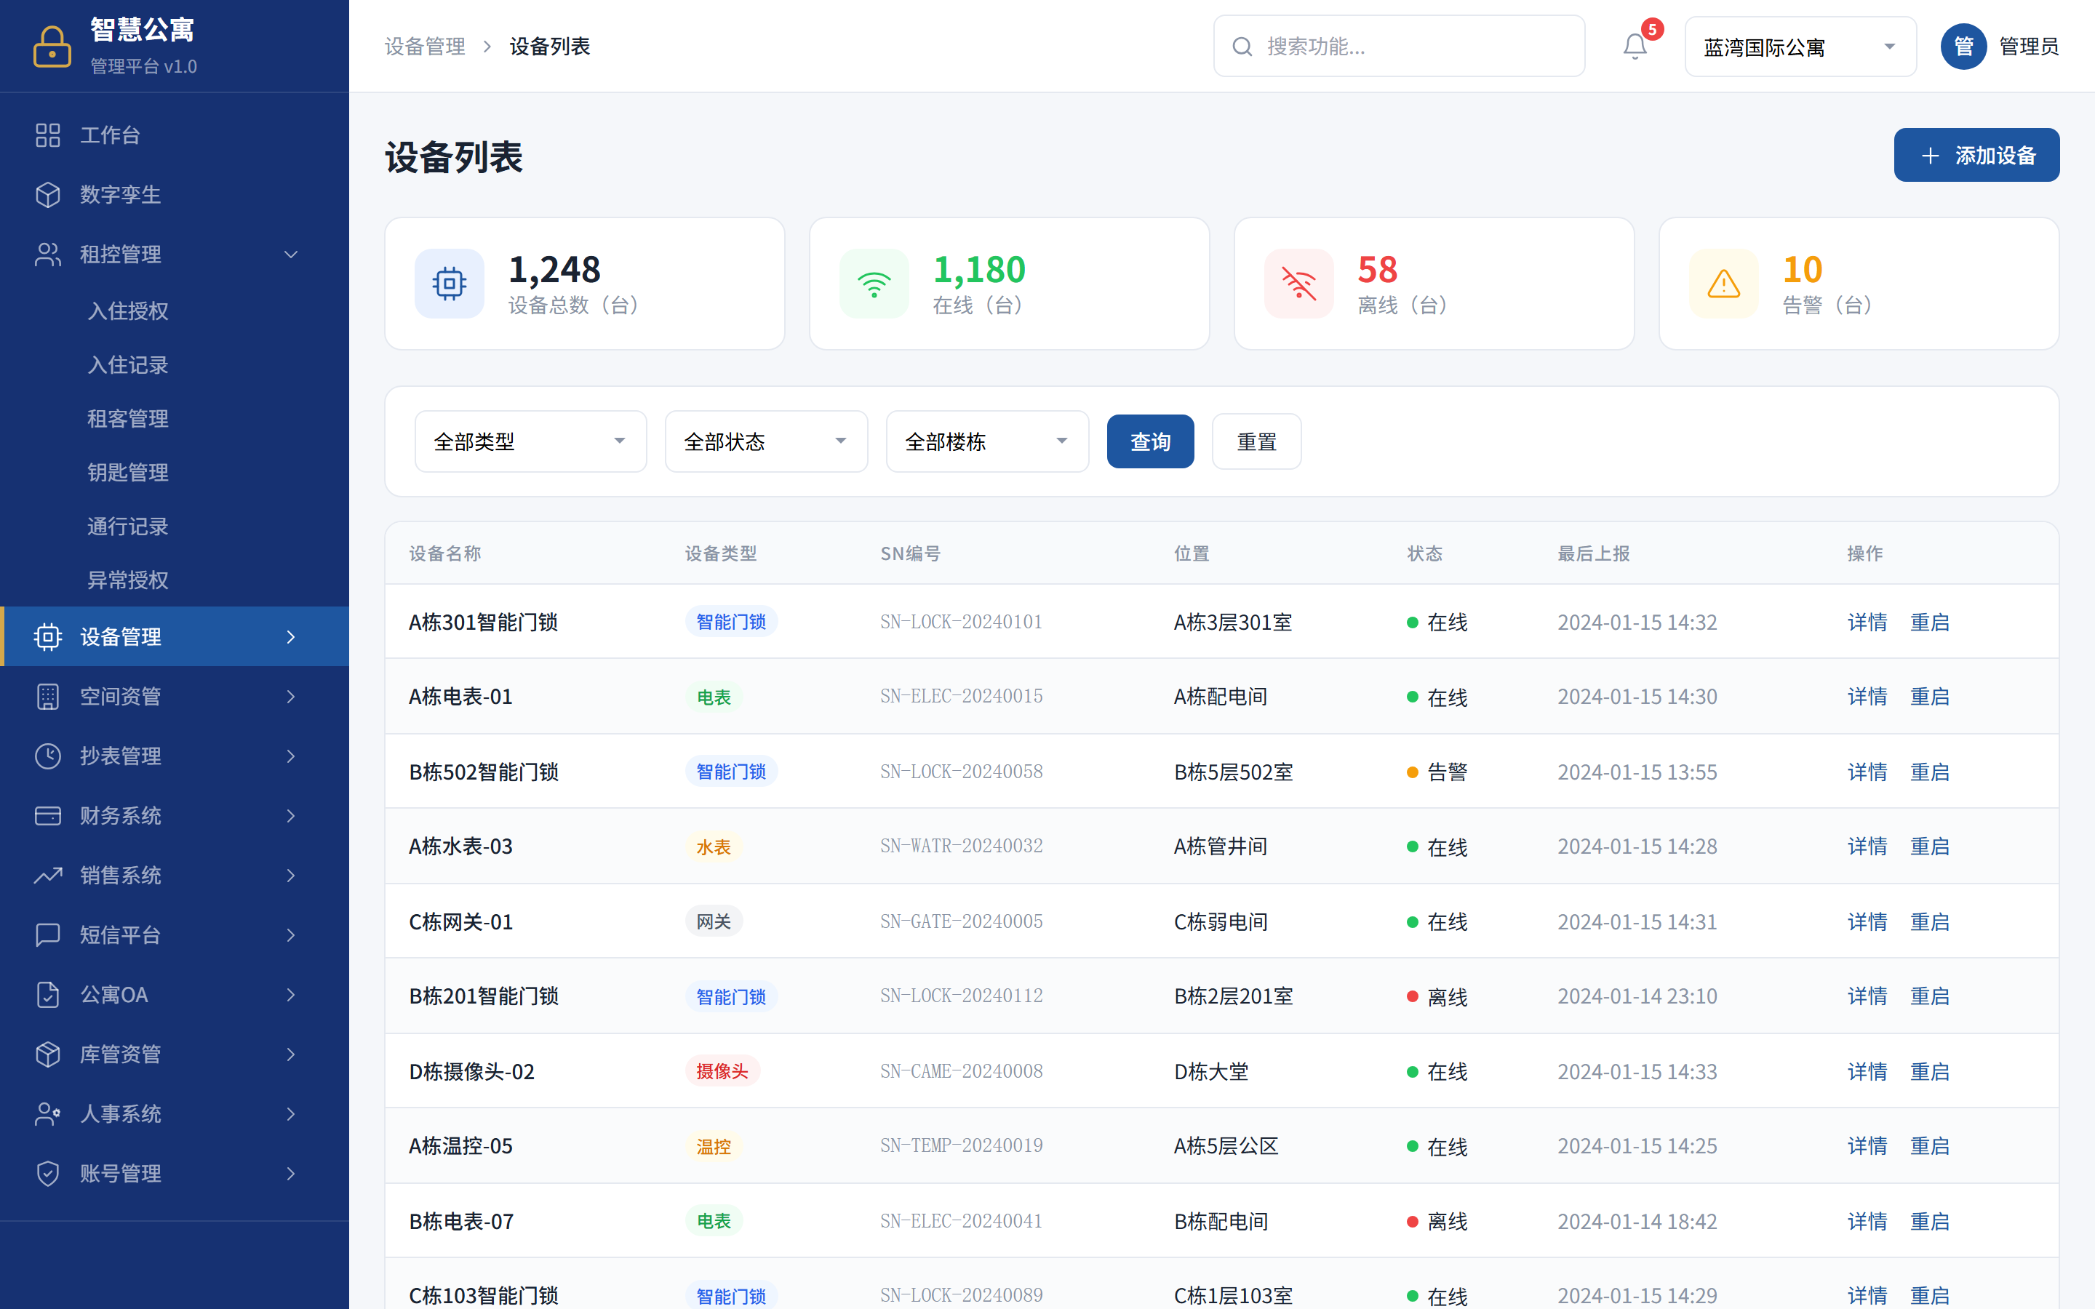Click the 添加设备 button
Image resolution: width=2095 pixels, height=1309 pixels.
(x=1976, y=154)
